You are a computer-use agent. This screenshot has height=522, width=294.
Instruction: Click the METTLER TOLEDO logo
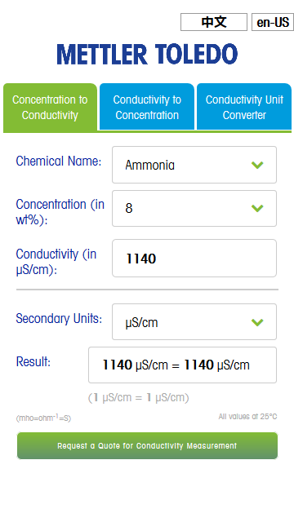(147, 55)
